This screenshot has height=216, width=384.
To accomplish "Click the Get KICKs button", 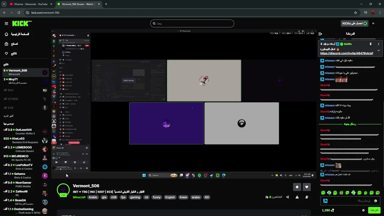I will coord(355,23).
